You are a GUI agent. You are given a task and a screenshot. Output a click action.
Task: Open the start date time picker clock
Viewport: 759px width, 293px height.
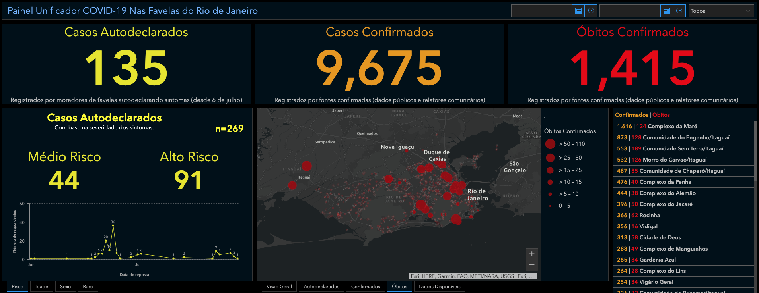tap(591, 11)
